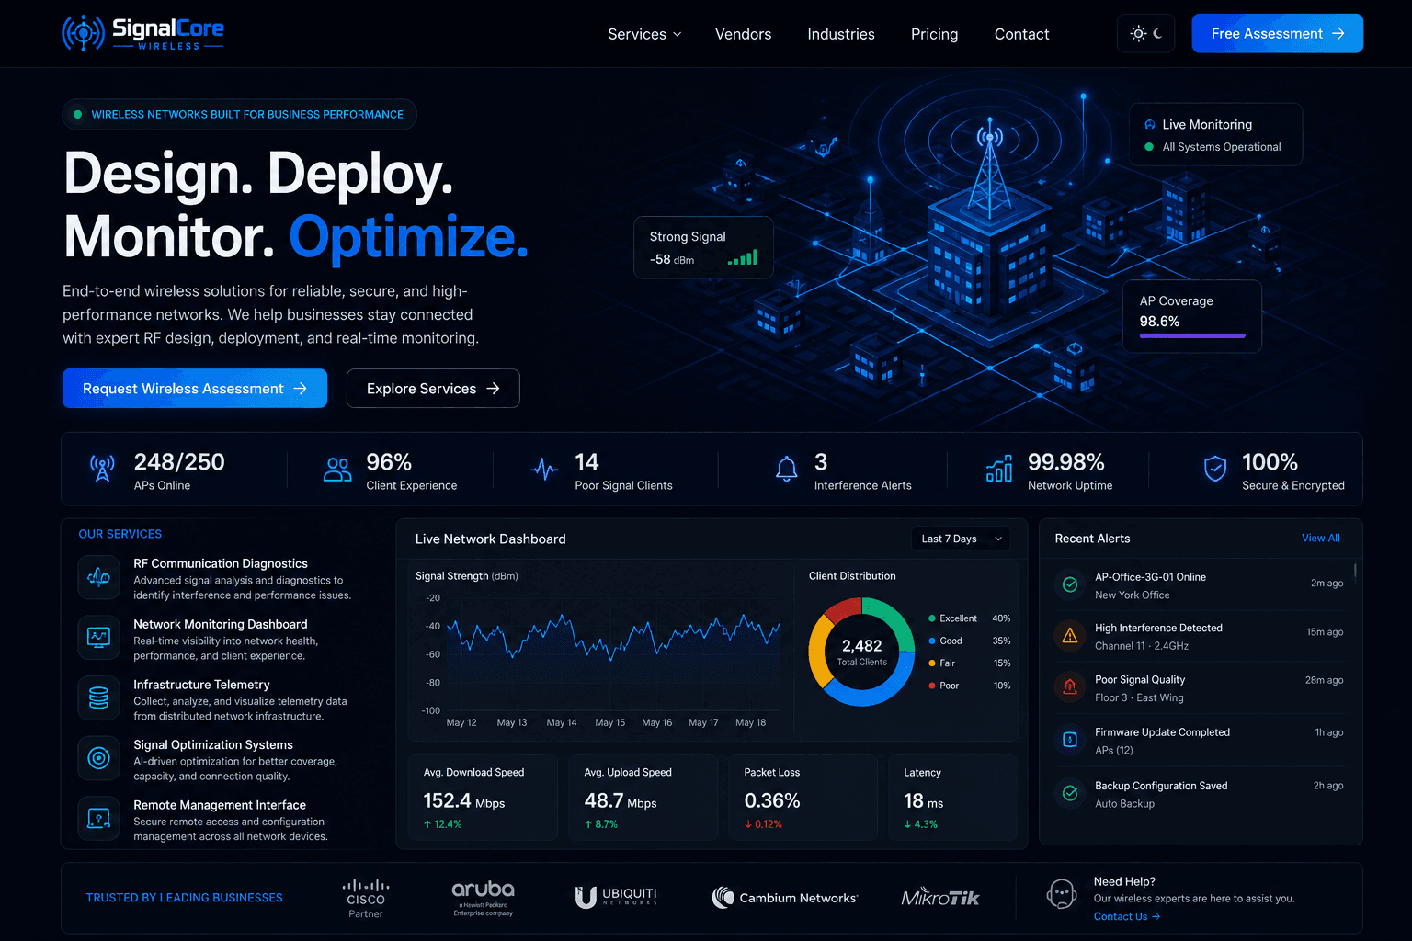Click the Poor legend red swatch
This screenshot has height=941, width=1412.
(x=932, y=686)
